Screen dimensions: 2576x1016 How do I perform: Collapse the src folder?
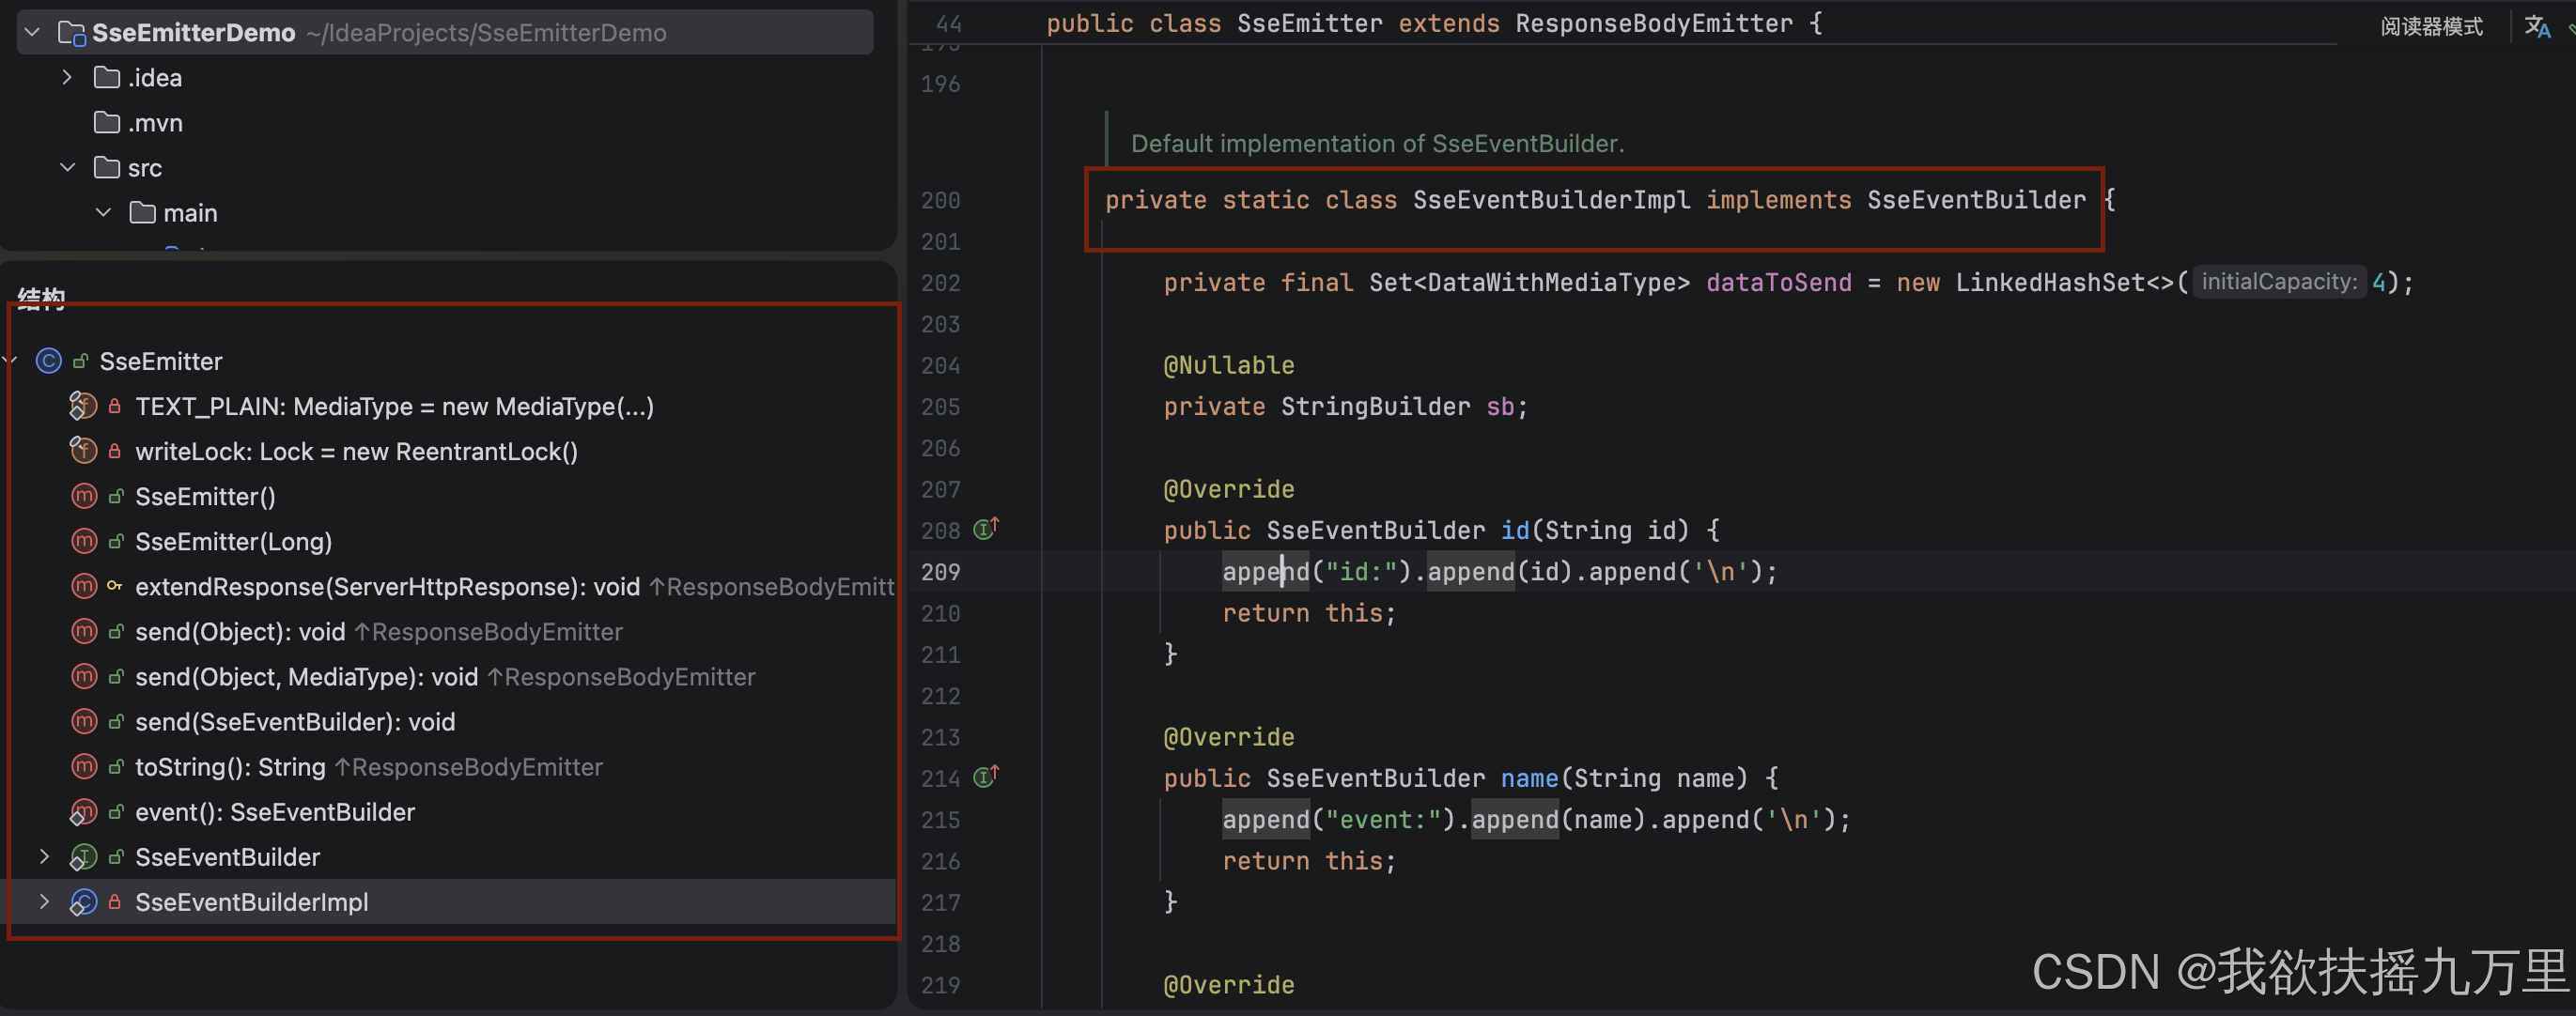tap(67, 168)
